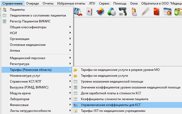182x114 pixels.
Task: Click table icon beside Коэффициенты сложности лечения пациента
Action: [x=76, y=99]
